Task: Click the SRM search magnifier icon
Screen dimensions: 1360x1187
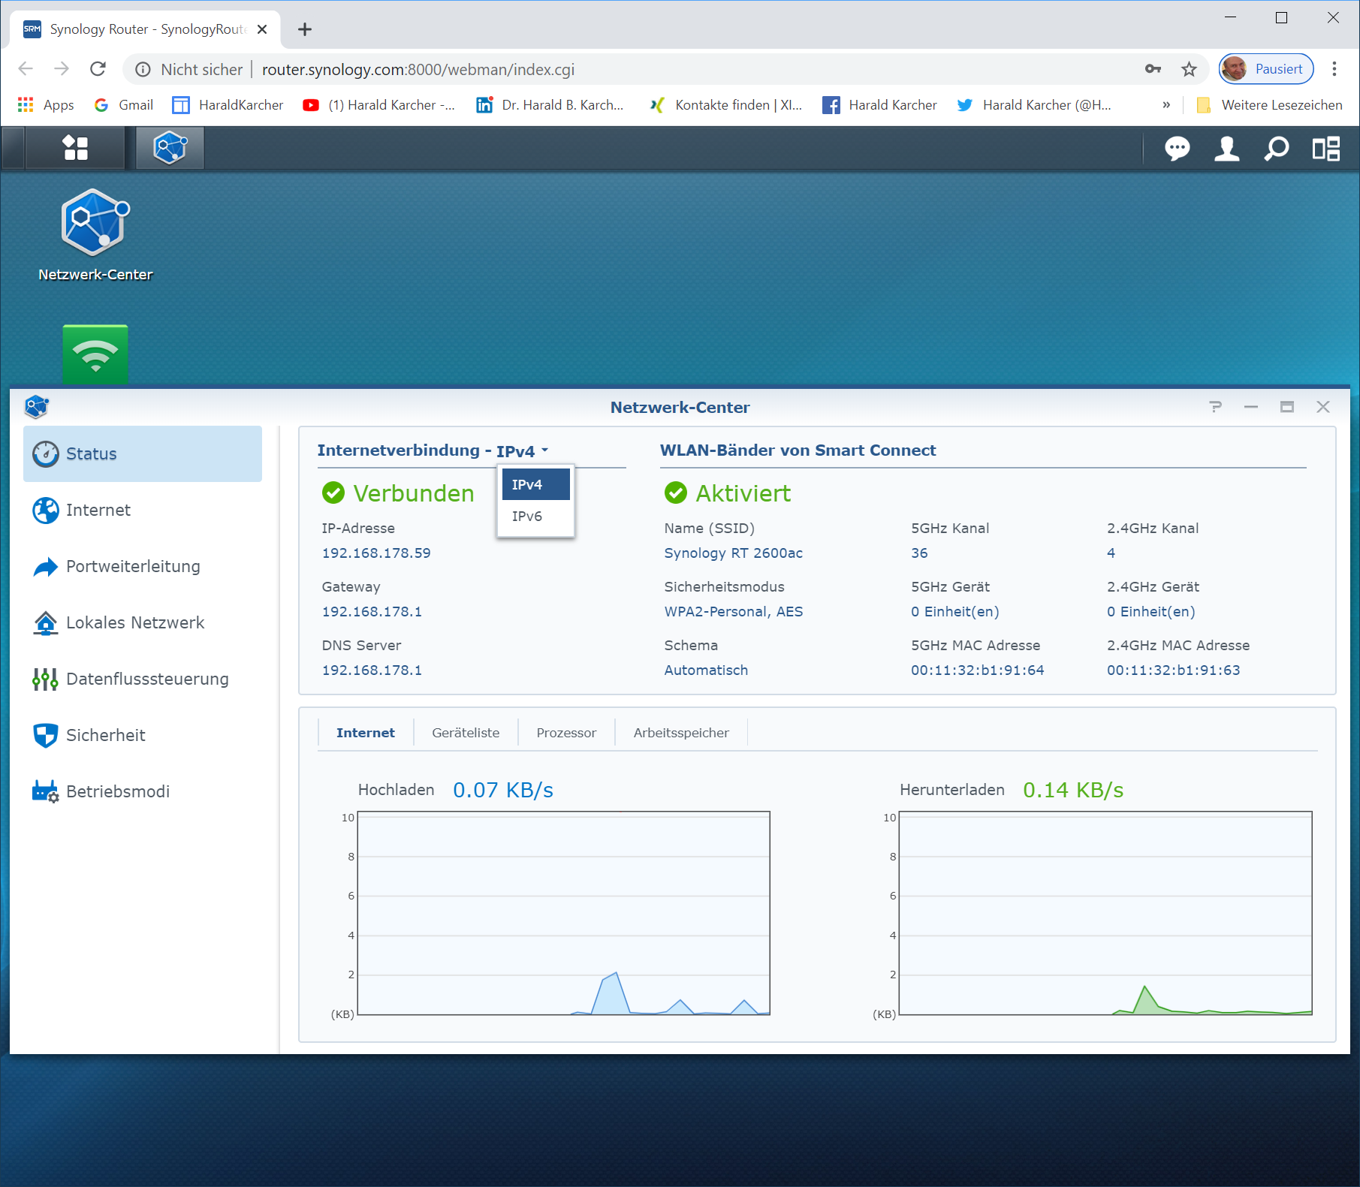Action: click(x=1276, y=149)
